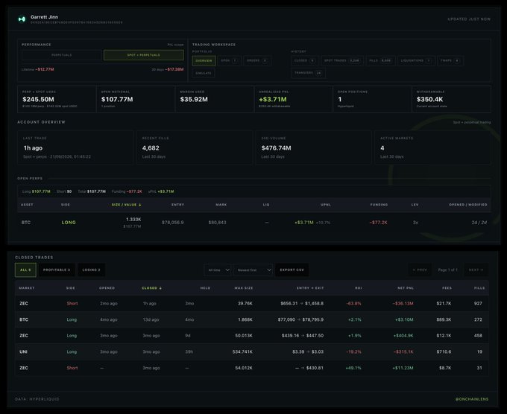Click the wallet address under Garrett Jinn

tap(77, 22)
